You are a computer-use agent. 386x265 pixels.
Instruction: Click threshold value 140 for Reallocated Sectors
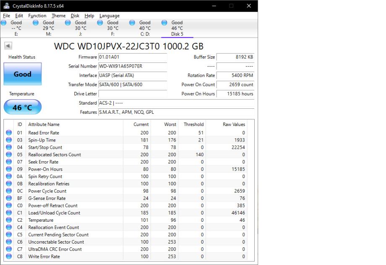(200, 154)
